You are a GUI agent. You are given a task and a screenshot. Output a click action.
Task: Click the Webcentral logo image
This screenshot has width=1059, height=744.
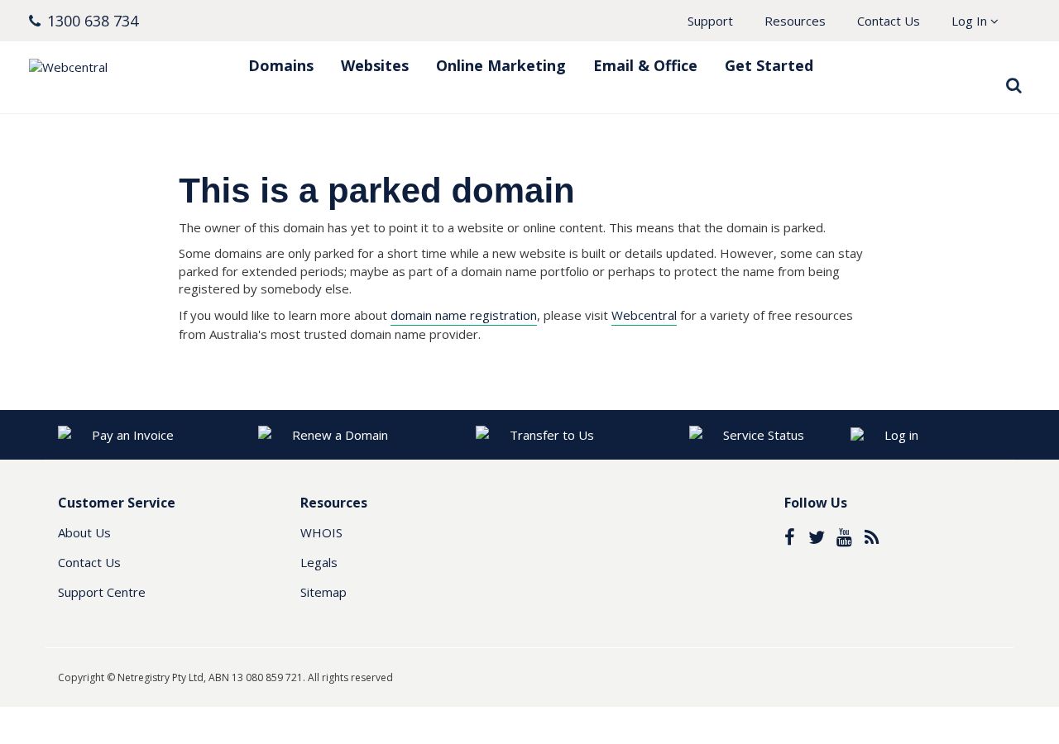(x=69, y=67)
